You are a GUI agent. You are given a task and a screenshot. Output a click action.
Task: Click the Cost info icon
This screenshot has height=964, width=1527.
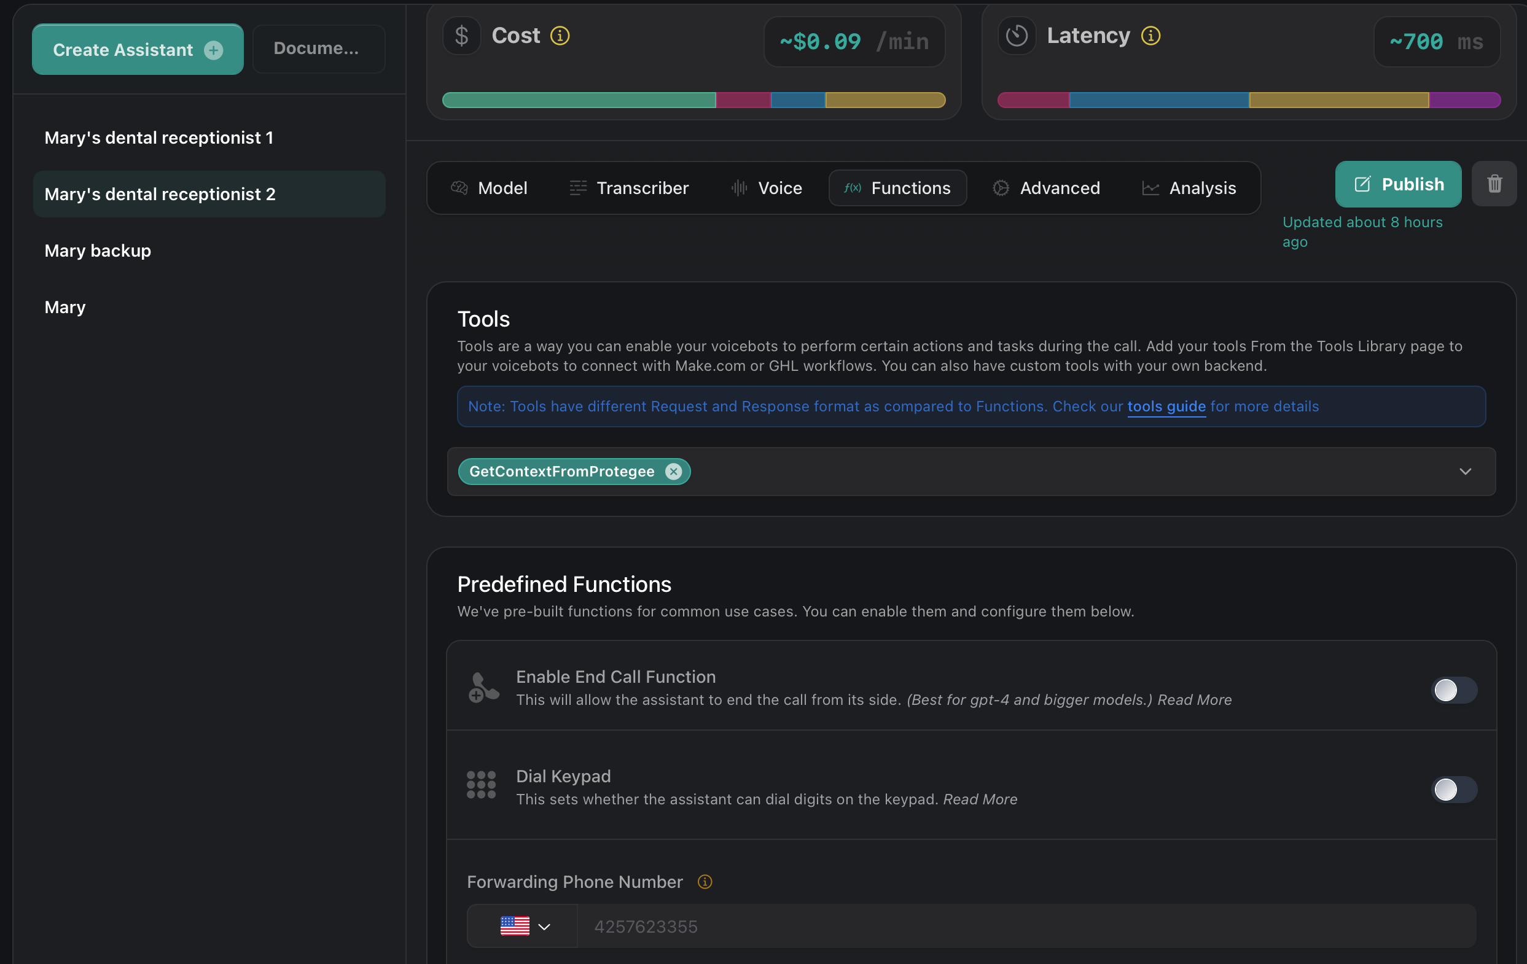pos(560,36)
